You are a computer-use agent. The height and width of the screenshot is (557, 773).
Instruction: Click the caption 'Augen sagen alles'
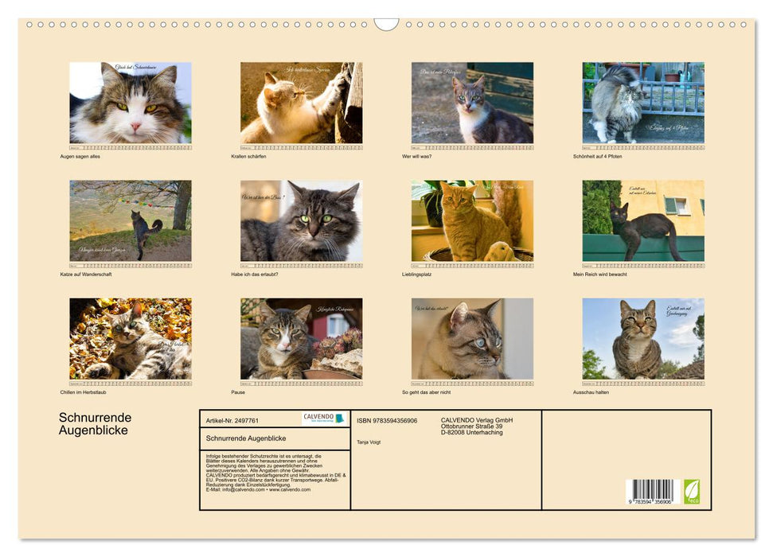click(80, 156)
